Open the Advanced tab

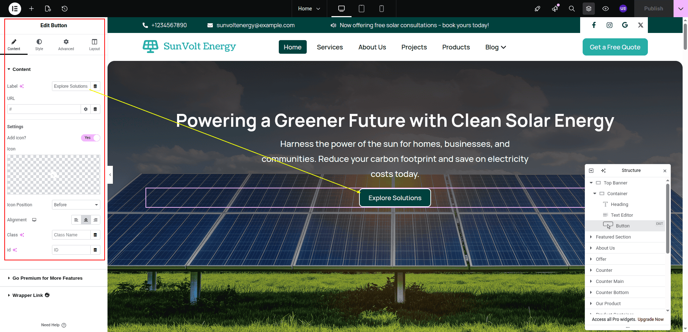tap(66, 45)
